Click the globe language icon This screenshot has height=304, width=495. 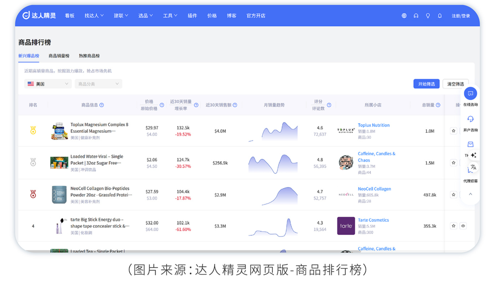click(x=404, y=16)
